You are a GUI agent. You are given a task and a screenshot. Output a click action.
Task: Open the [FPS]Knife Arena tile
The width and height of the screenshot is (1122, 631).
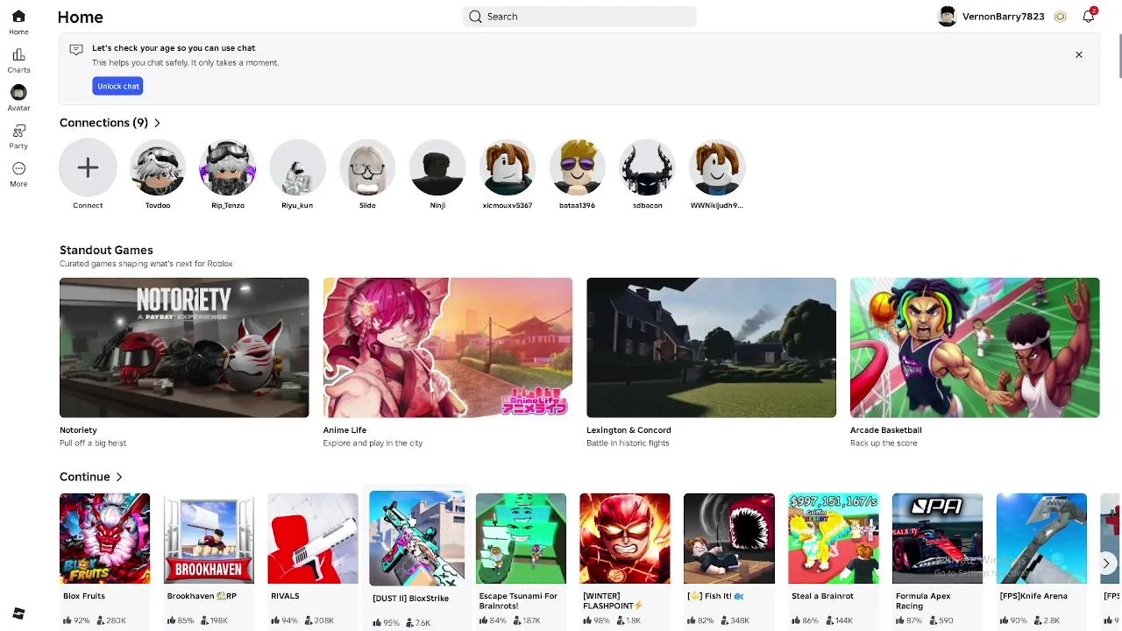[x=1041, y=539]
